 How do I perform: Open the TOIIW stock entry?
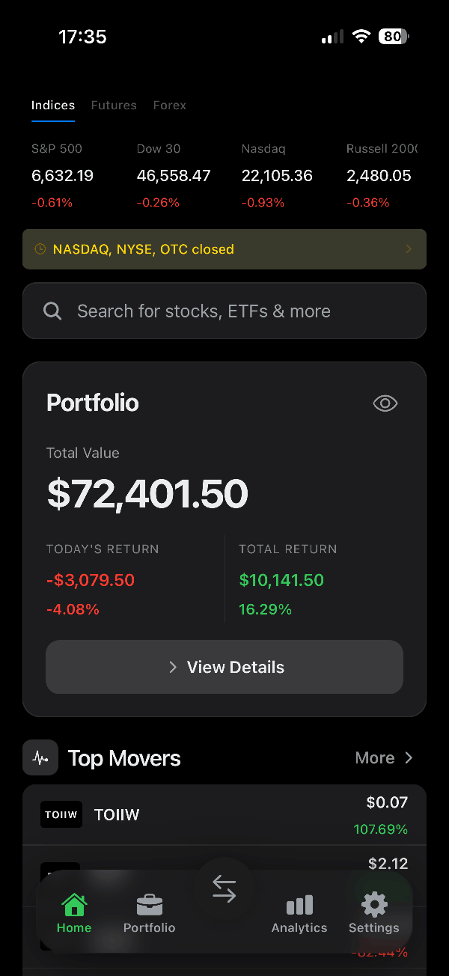(224, 814)
